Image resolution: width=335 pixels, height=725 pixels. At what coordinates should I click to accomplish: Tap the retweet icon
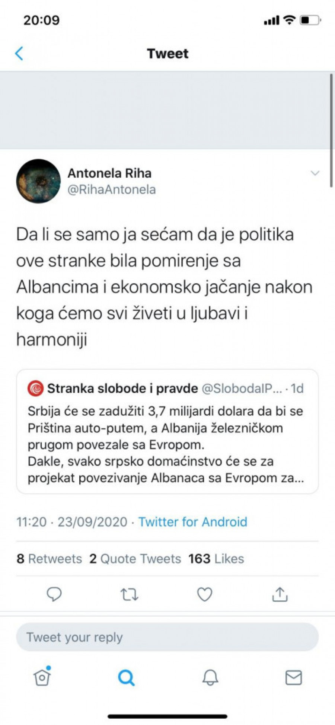click(130, 594)
